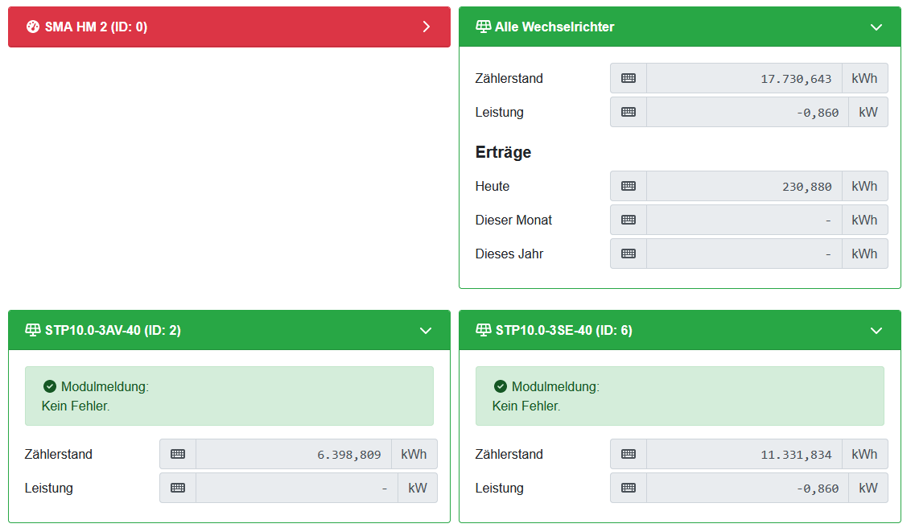Image resolution: width=915 pixels, height=532 pixels.
Task: Click the STP10.0-3SE-40 solar panel icon
Action: click(x=484, y=330)
